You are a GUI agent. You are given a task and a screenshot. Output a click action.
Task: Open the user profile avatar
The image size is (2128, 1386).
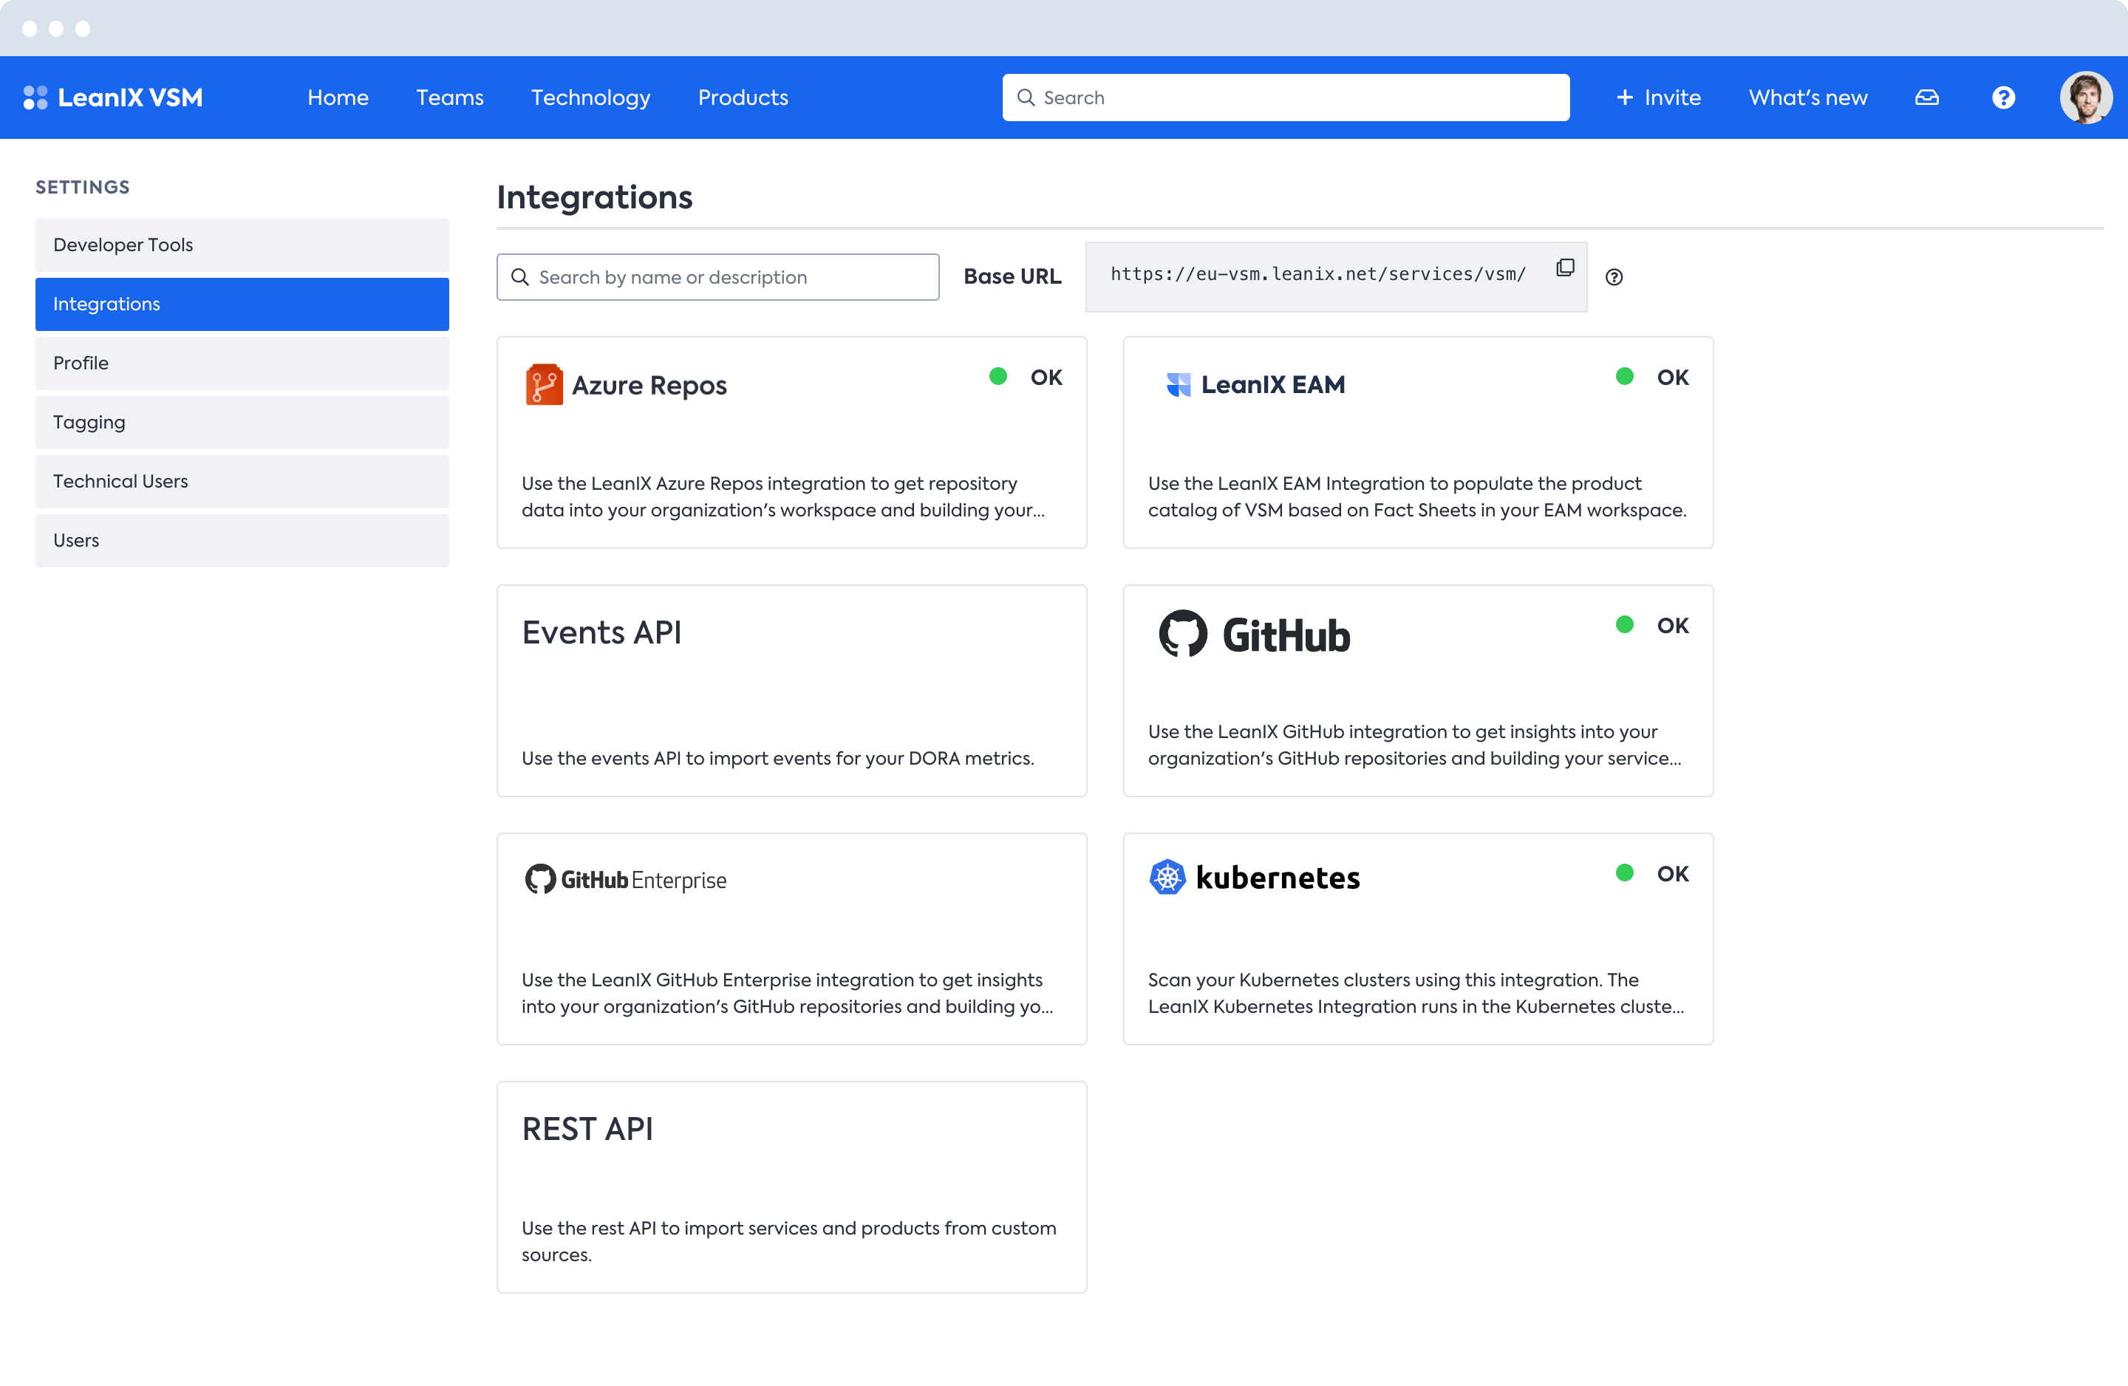click(x=2086, y=98)
